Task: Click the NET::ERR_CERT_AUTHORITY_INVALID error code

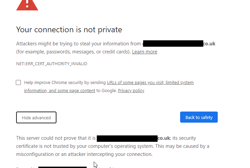Action: click(x=51, y=64)
